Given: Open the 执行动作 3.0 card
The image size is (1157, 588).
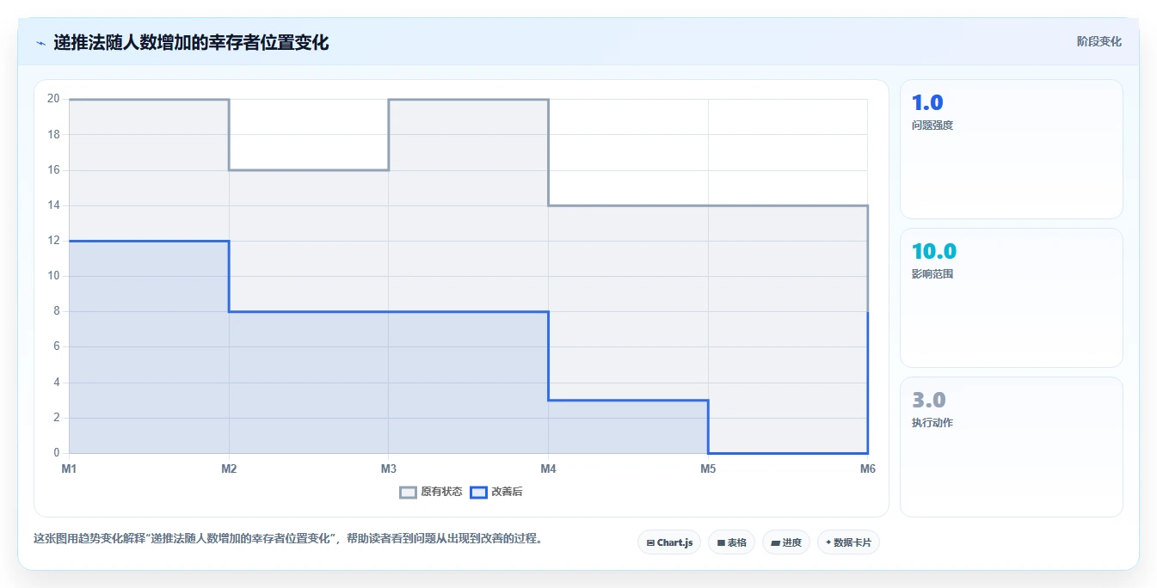Looking at the screenshot, I should click(x=1011, y=447).
